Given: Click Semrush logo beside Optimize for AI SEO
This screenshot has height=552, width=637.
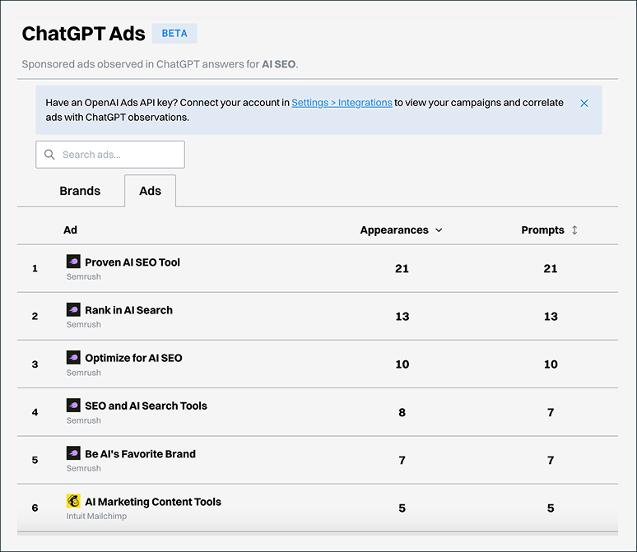Looking at the screenshot, I should tap(73, 357).
